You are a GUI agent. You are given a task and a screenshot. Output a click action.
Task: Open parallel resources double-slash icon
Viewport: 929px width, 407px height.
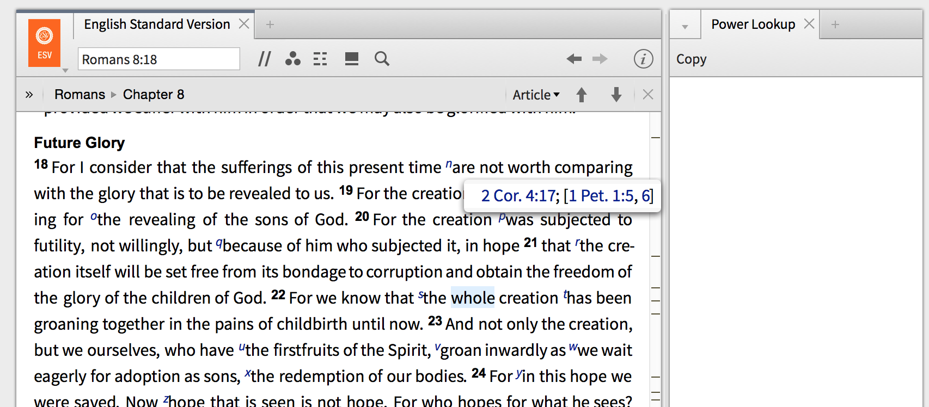tap(265, 59)
